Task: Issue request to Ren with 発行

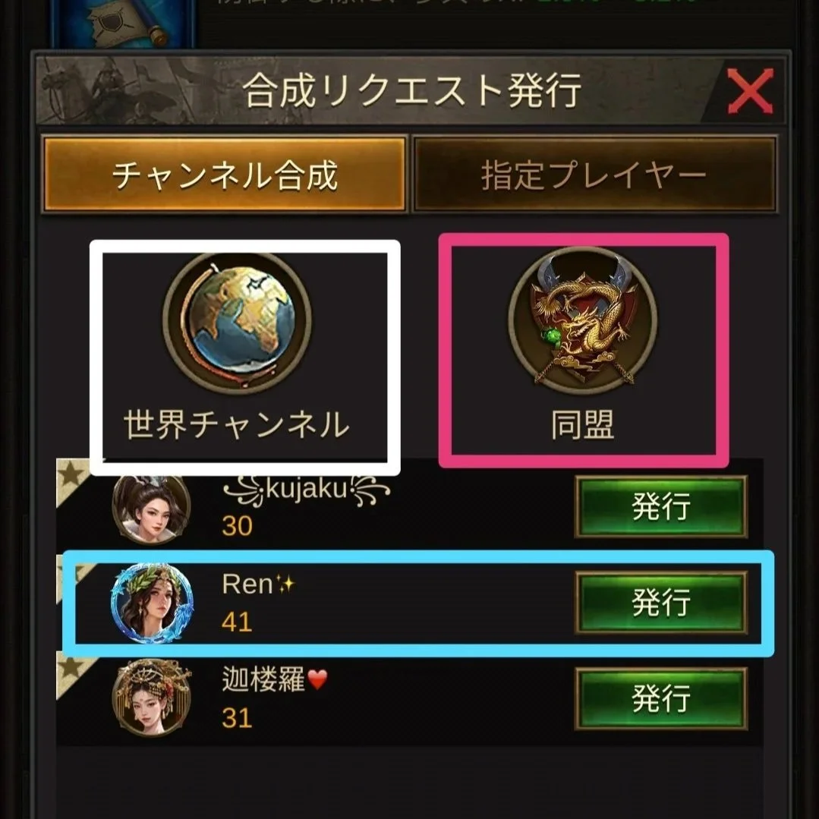Action: point(661,602)
